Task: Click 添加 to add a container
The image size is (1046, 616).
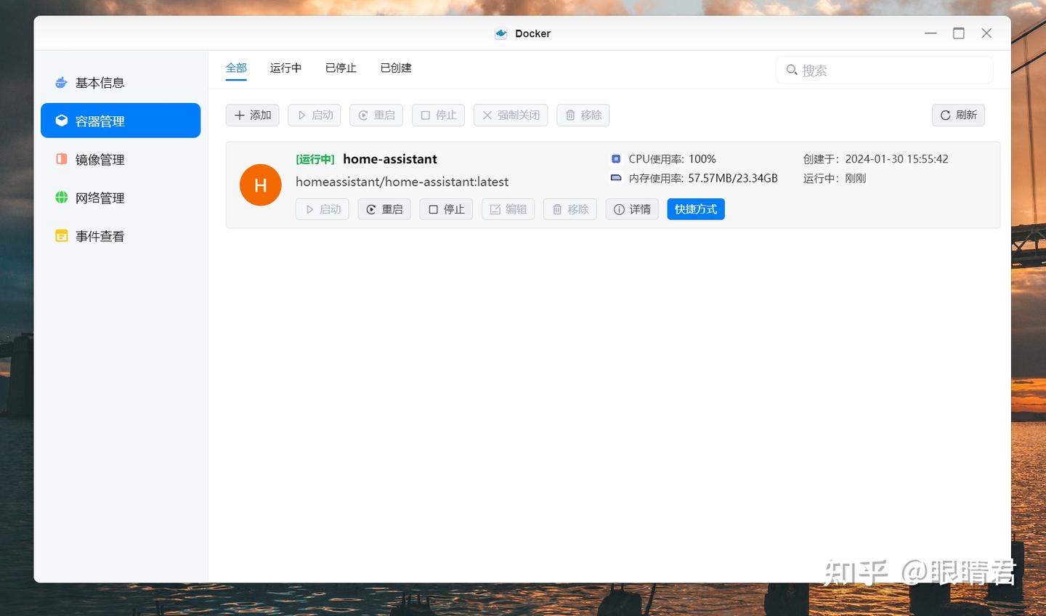Action: point(252,115)
